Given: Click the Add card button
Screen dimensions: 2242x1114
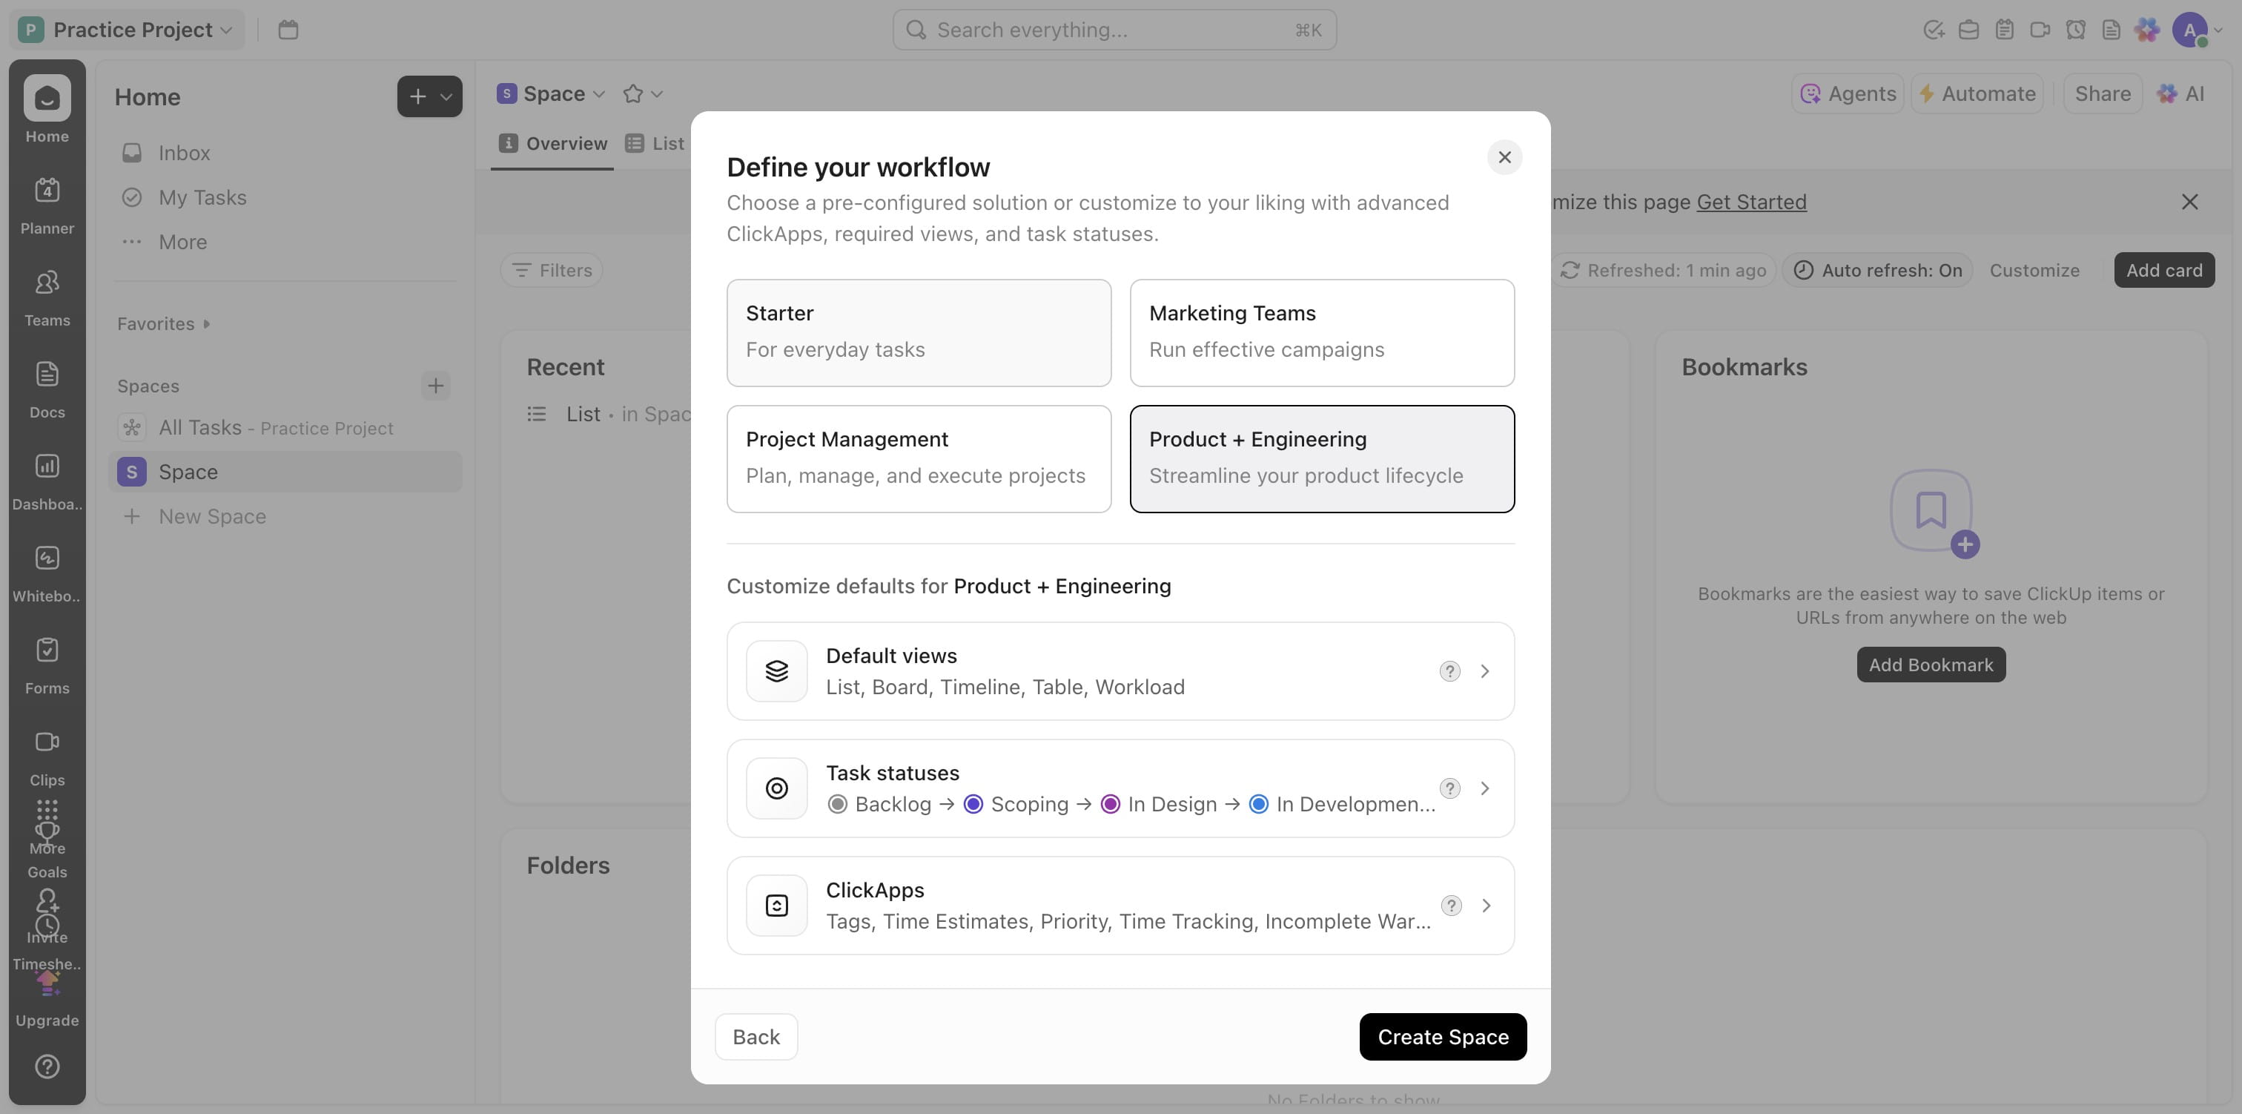Looking at the screenshot, I should (x=2163, y=270).
